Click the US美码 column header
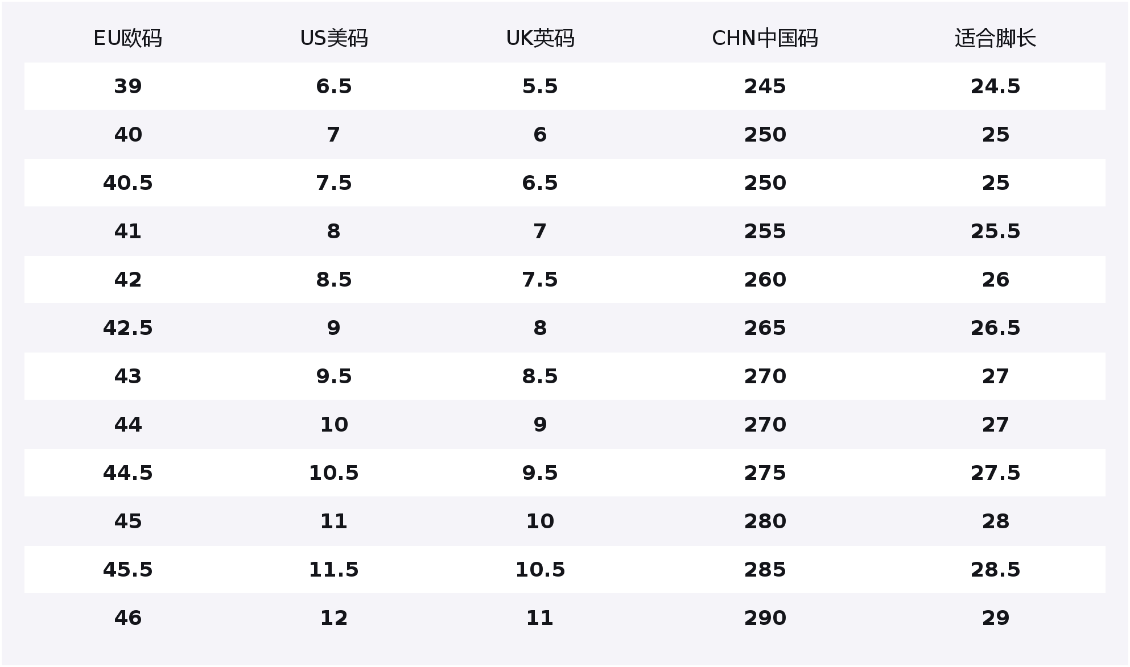Image resolution: width=1130 pixels, height=667 pixels. [x=334, y=38]
